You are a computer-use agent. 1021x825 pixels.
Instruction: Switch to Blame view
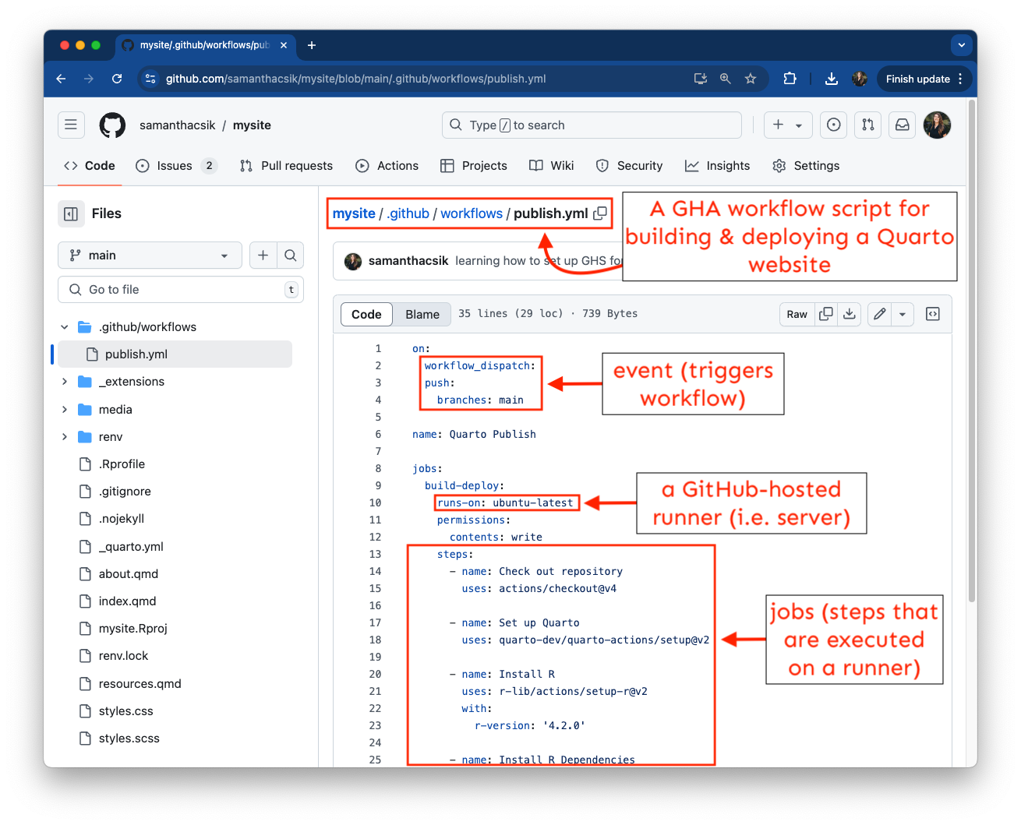point(422,314)
